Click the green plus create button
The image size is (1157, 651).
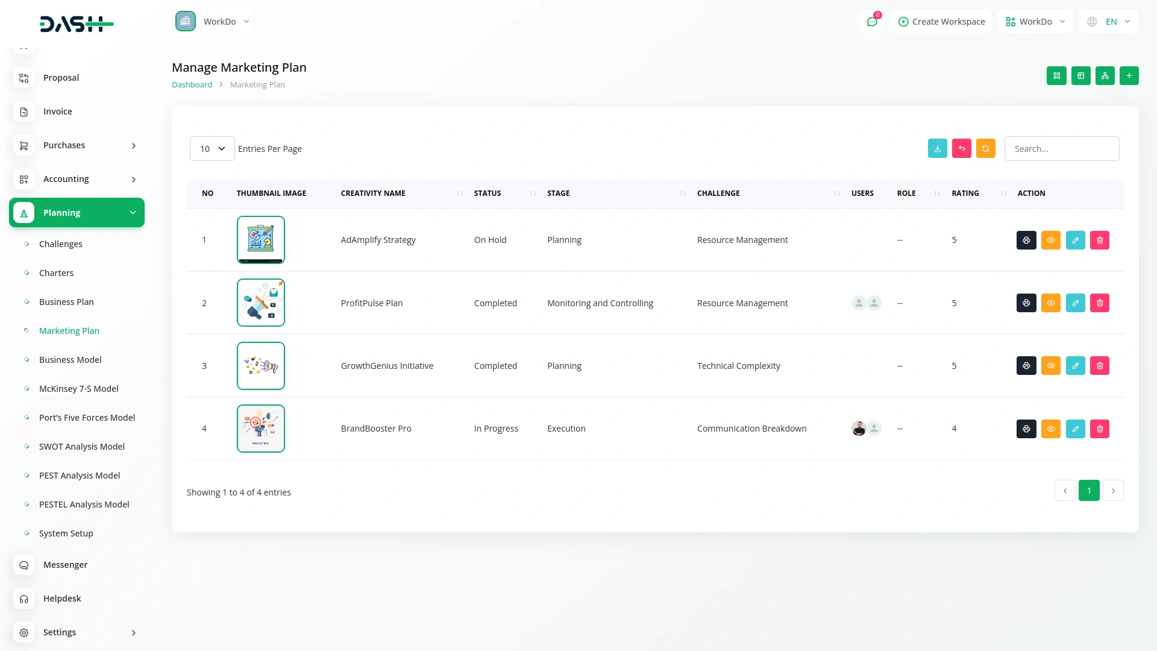tap(1129, 76)
